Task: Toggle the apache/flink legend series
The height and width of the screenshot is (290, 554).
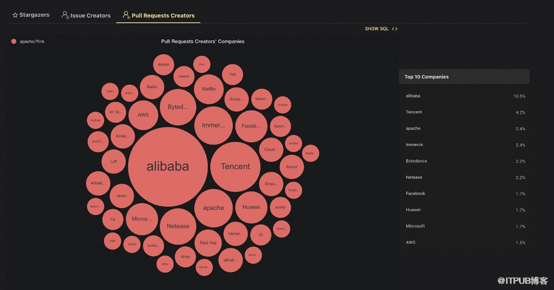Action: (28, 41)
